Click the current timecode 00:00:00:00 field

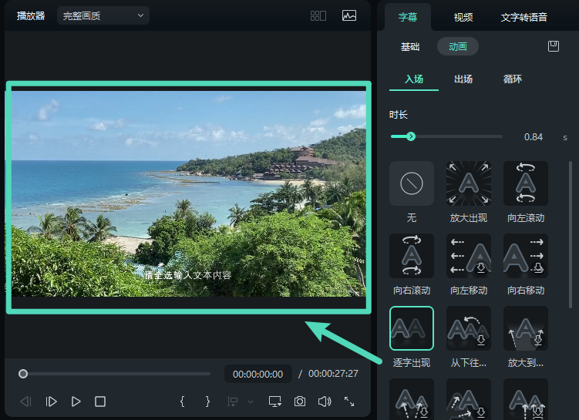[258, 374]
